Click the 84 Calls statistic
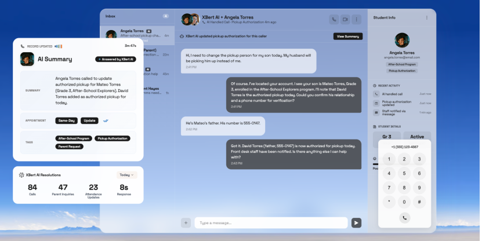The image size is (493, 241). [x=32, y=190]
